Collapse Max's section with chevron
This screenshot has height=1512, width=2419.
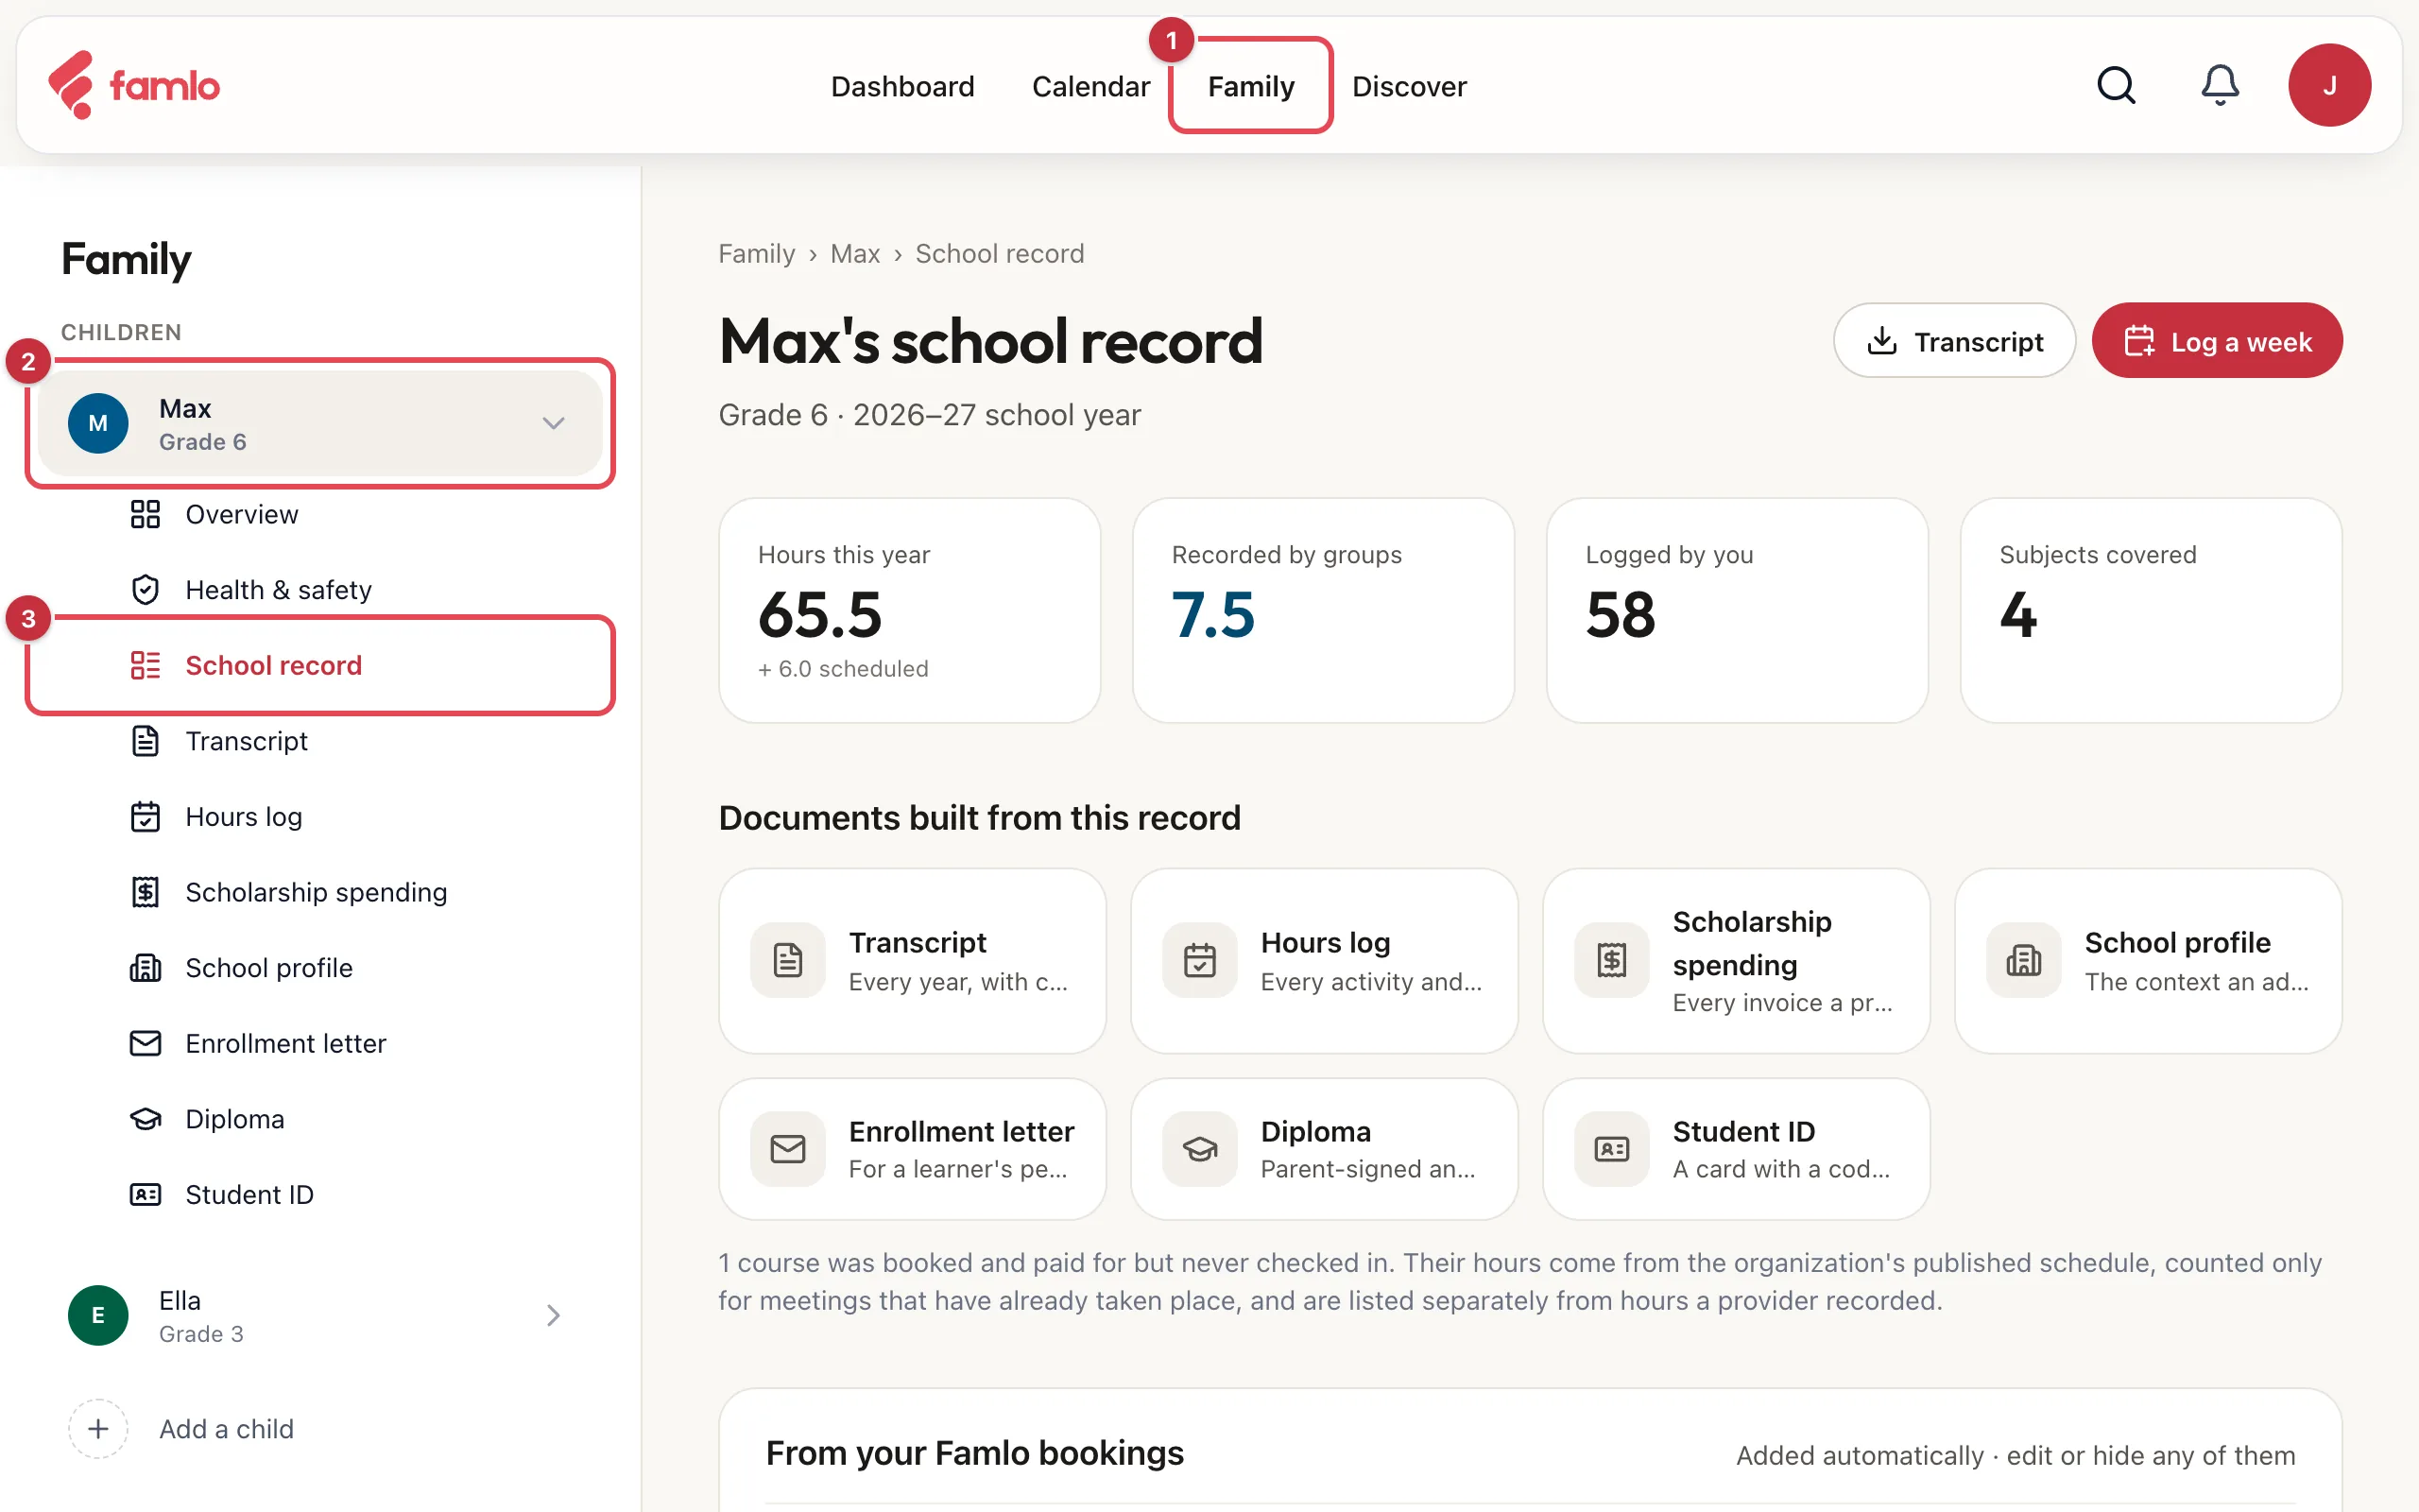point(554,423)
